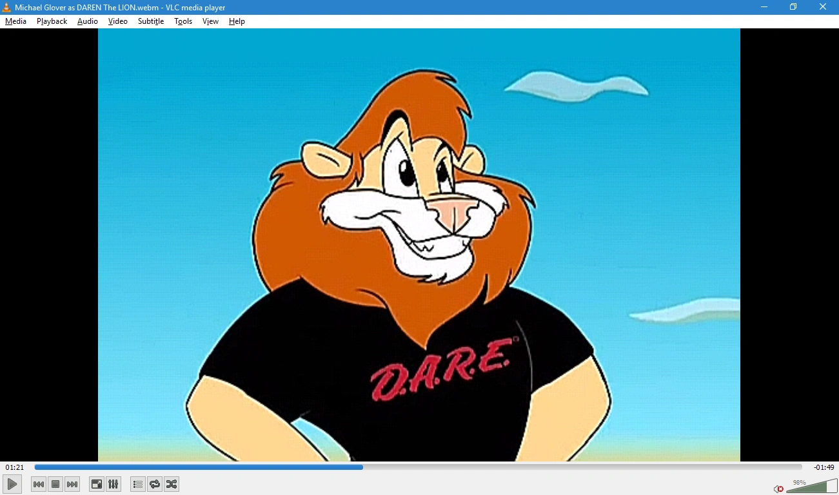839x495 pixels.
Task: Select the Play button to resume playback
Action: coord(12,484)
